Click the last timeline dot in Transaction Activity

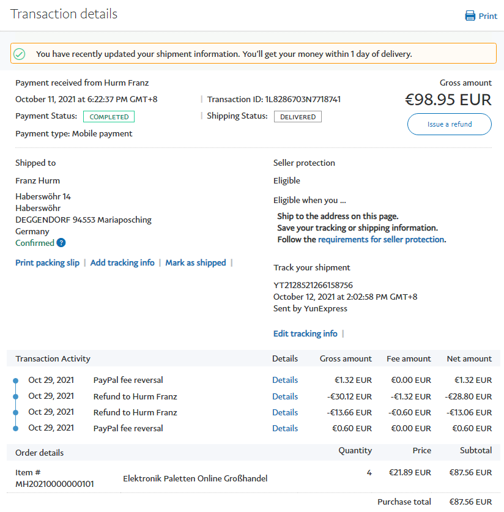[16, 428]
